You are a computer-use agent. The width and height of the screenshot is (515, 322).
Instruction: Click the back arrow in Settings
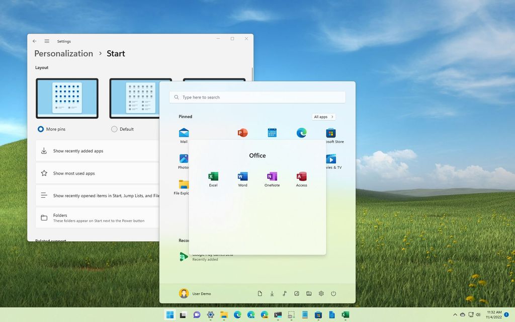(34, 41)
